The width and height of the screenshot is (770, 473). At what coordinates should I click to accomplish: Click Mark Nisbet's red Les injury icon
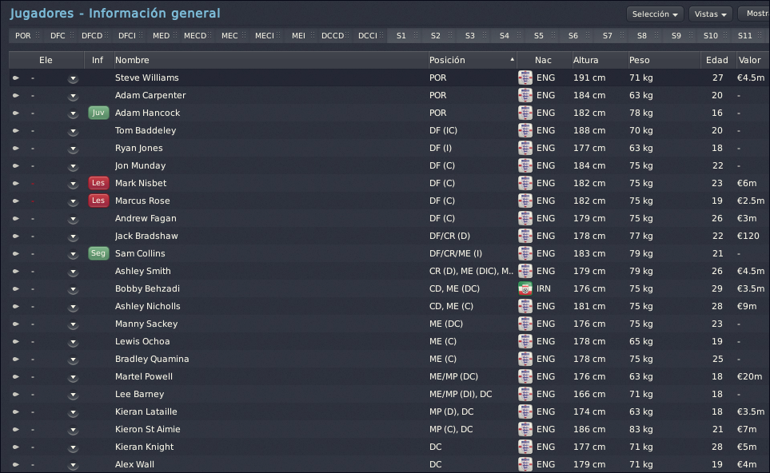98,183
